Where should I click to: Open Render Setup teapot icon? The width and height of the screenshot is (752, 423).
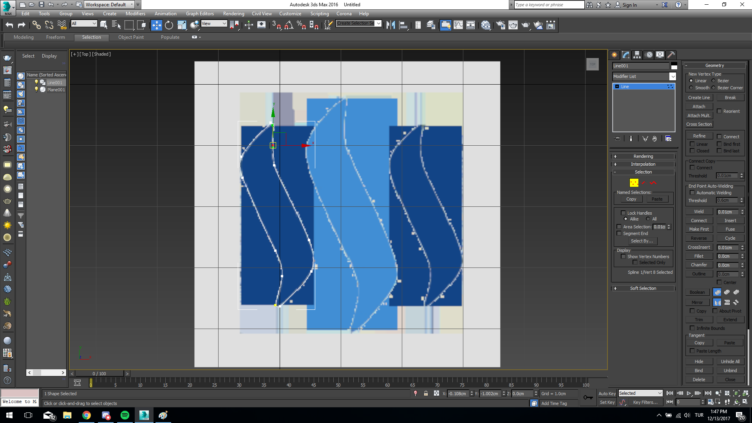pos(501,25)
